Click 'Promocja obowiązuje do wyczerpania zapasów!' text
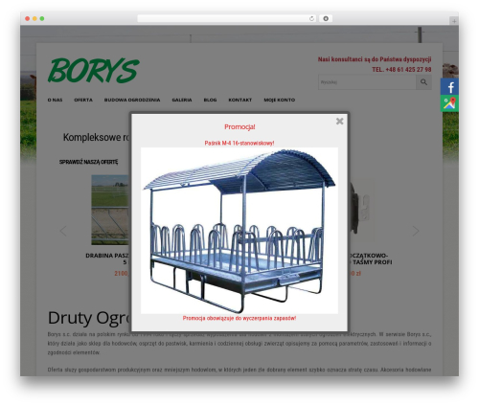The height and width of the screenshot is (405, 479). (239, 318)
